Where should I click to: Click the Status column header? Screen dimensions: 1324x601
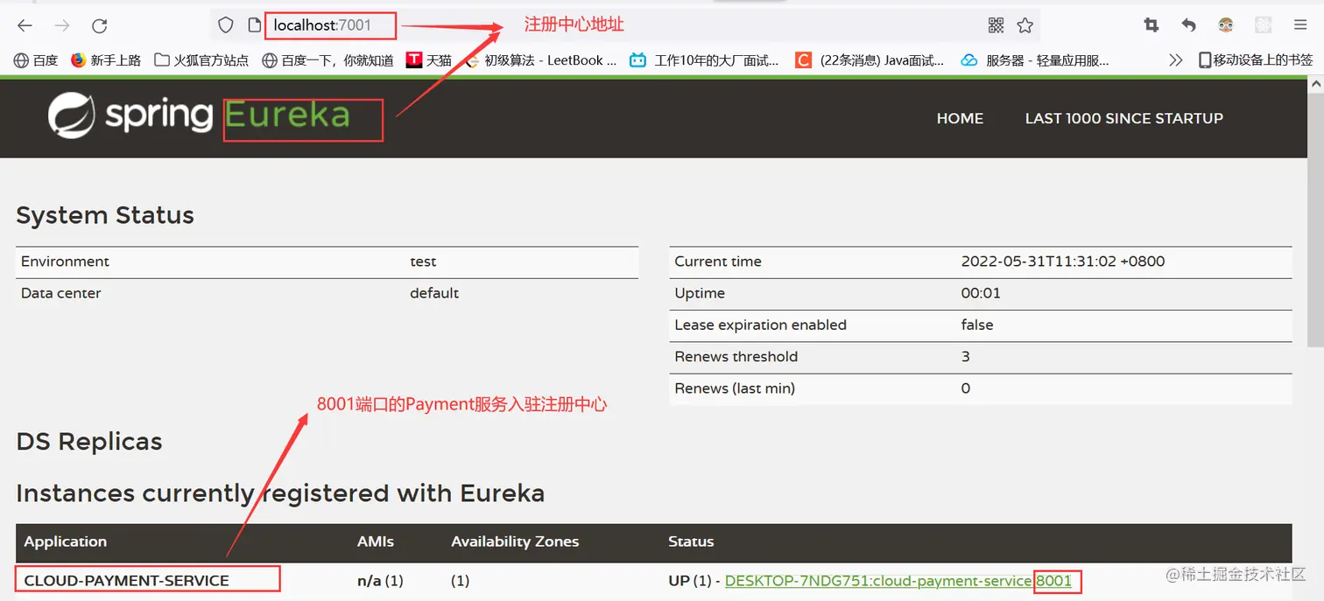coord(691,542)
